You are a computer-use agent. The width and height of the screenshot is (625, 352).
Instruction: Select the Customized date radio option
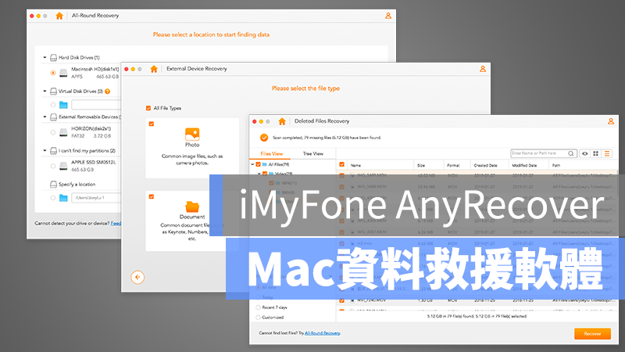pyautogui.click(x=258, y=318)
